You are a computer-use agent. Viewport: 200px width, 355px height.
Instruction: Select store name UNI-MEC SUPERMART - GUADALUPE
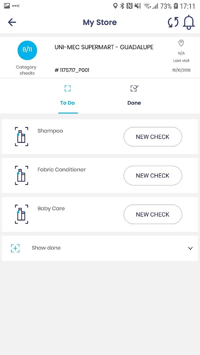tap(104, 47)
